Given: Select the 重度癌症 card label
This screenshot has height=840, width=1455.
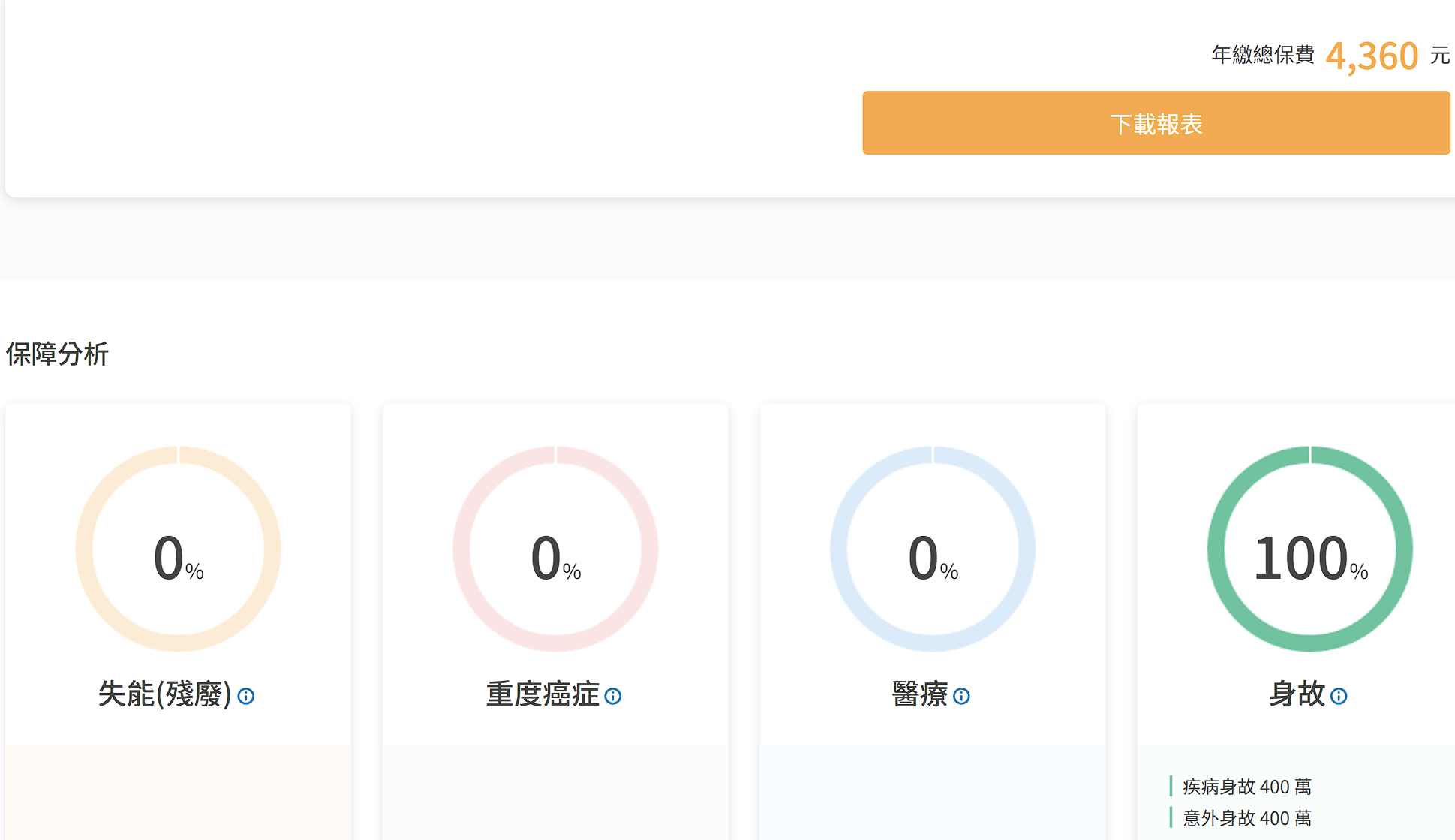Looking at the screenshot, I should pos(543,694).
